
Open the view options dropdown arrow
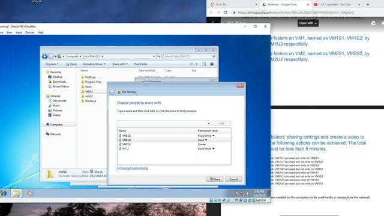pyautogui.click(x=196, y=64)
